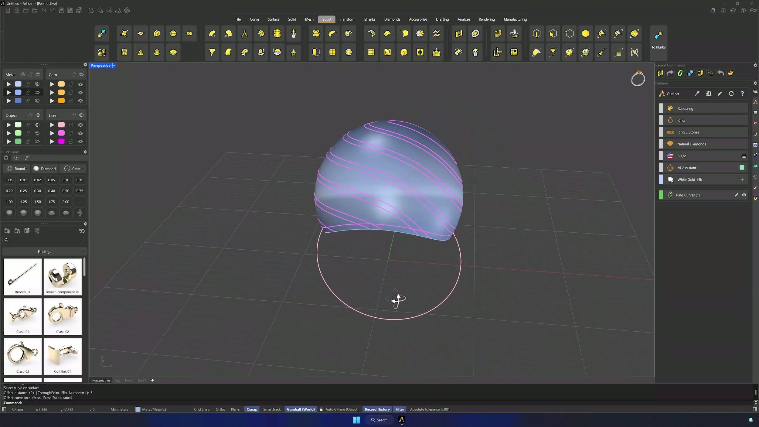Open the Ring 3 Stones outliner item
759x427 pixels.
pyautogui.click(x=703, y=132)
